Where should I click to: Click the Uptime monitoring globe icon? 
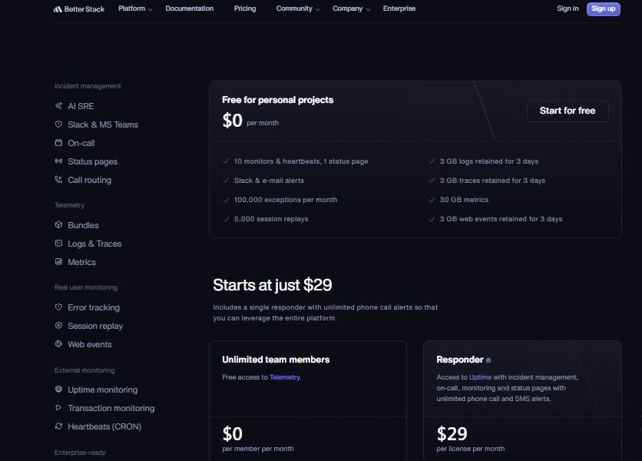(58, 390)
